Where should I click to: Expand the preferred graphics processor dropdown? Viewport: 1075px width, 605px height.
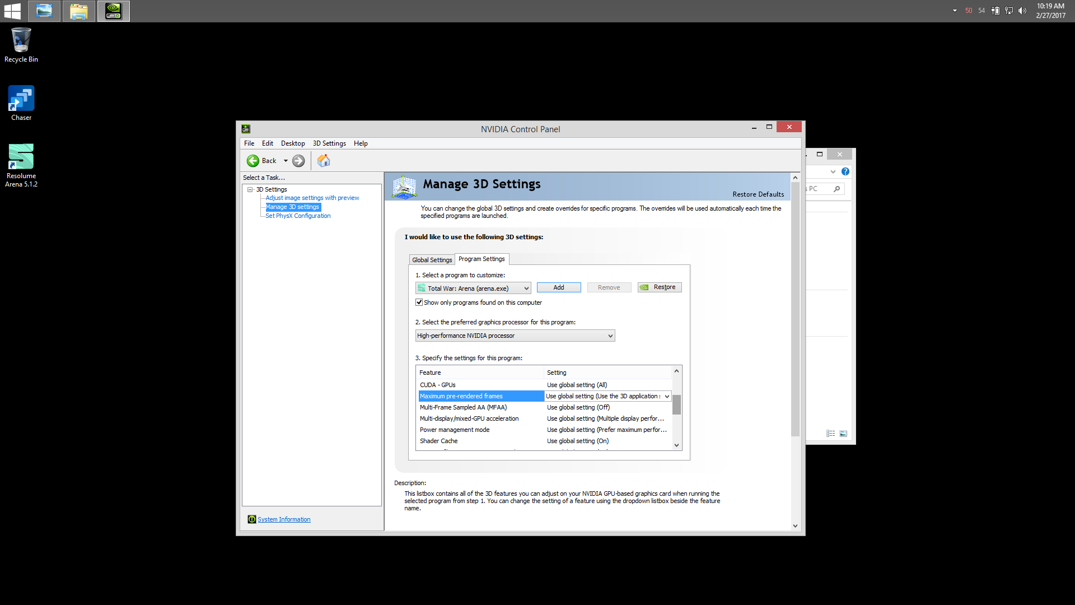coord(609,336)
